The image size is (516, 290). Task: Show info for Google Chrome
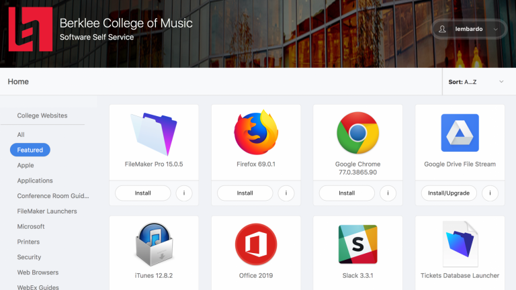pyautogui.click(x=388, y=193)
